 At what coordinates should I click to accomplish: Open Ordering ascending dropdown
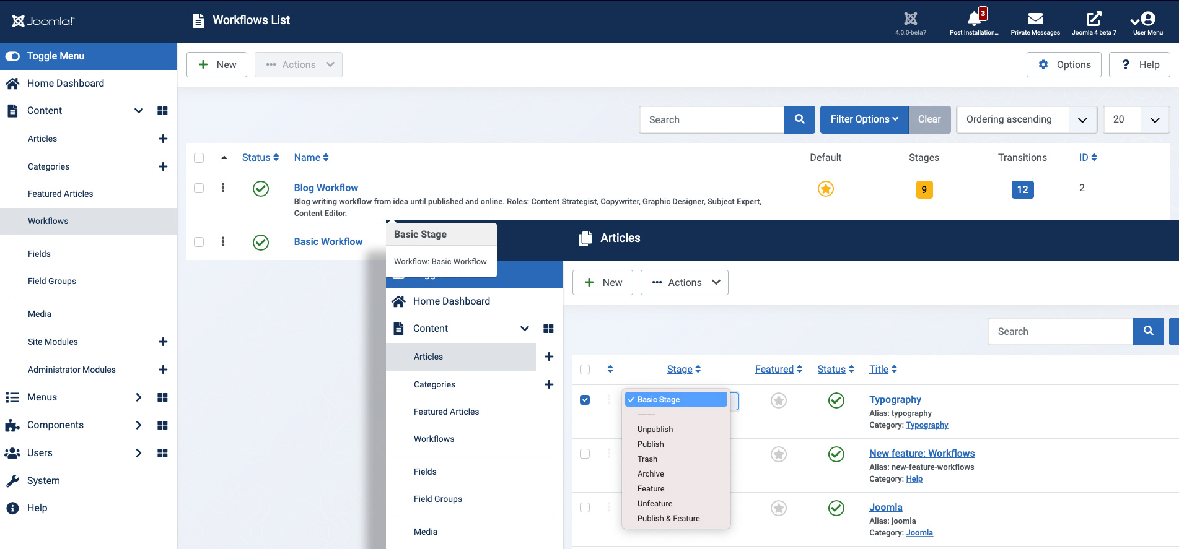[1027, 119]
